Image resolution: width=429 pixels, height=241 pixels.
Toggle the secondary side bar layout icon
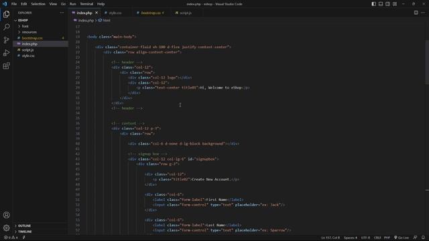pyautogui.click(x=387, y=4)
